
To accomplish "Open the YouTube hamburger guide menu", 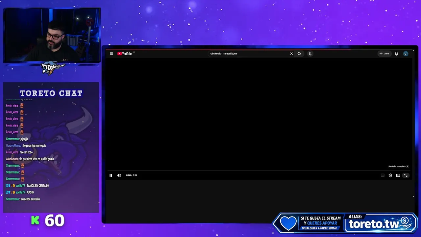I will tap(111, 54).
